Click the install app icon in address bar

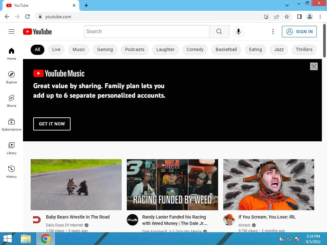coord(266,17)
